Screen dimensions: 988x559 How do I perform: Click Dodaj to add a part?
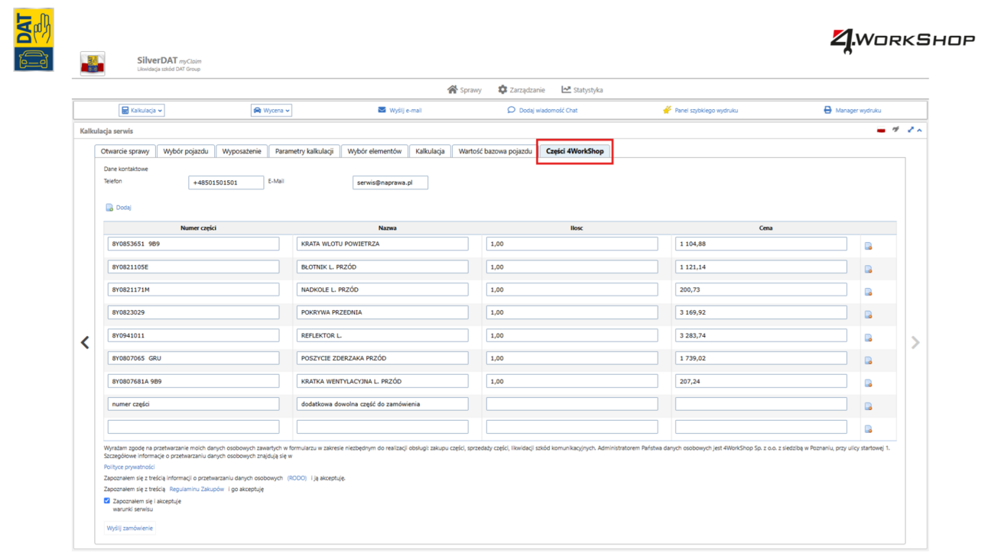(x=119, y=208)
